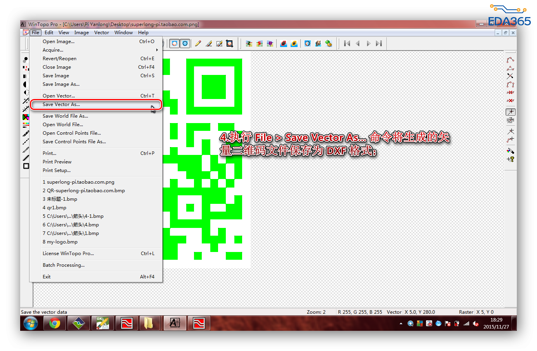Open the Windows Start menu
Viewport: 537px width, 351px height.
31,323
